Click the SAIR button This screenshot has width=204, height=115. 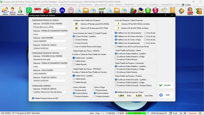pos(166,95)
